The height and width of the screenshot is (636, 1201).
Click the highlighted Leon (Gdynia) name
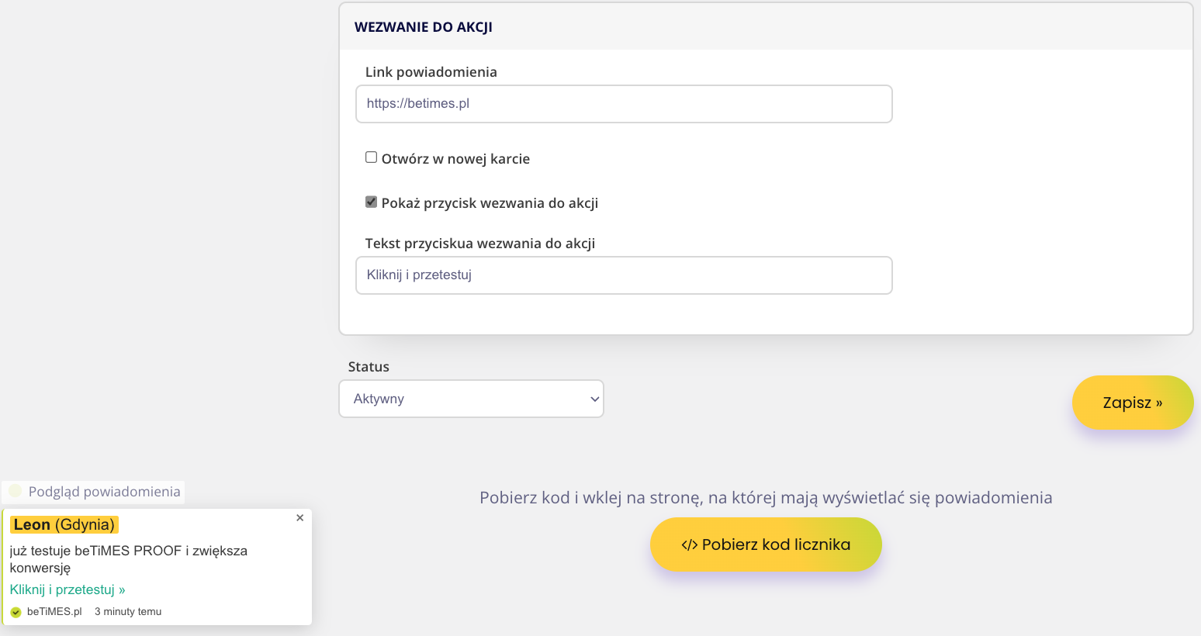coord(64,525)
